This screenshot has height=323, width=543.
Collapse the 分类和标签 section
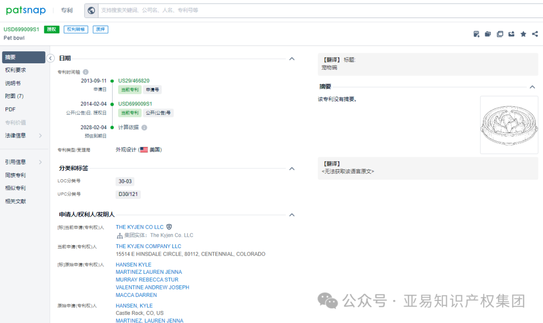pyautogui.click(x=292, y=169)
